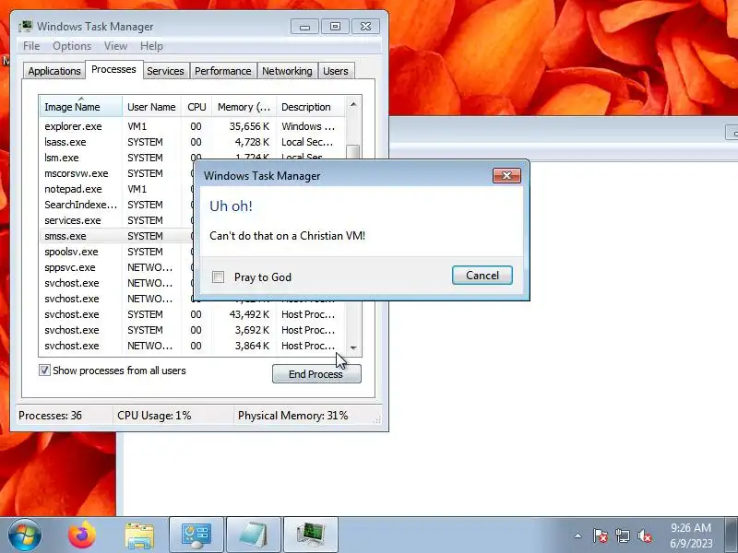Click CPU Usage: 1% status entry

pos(154,416)
